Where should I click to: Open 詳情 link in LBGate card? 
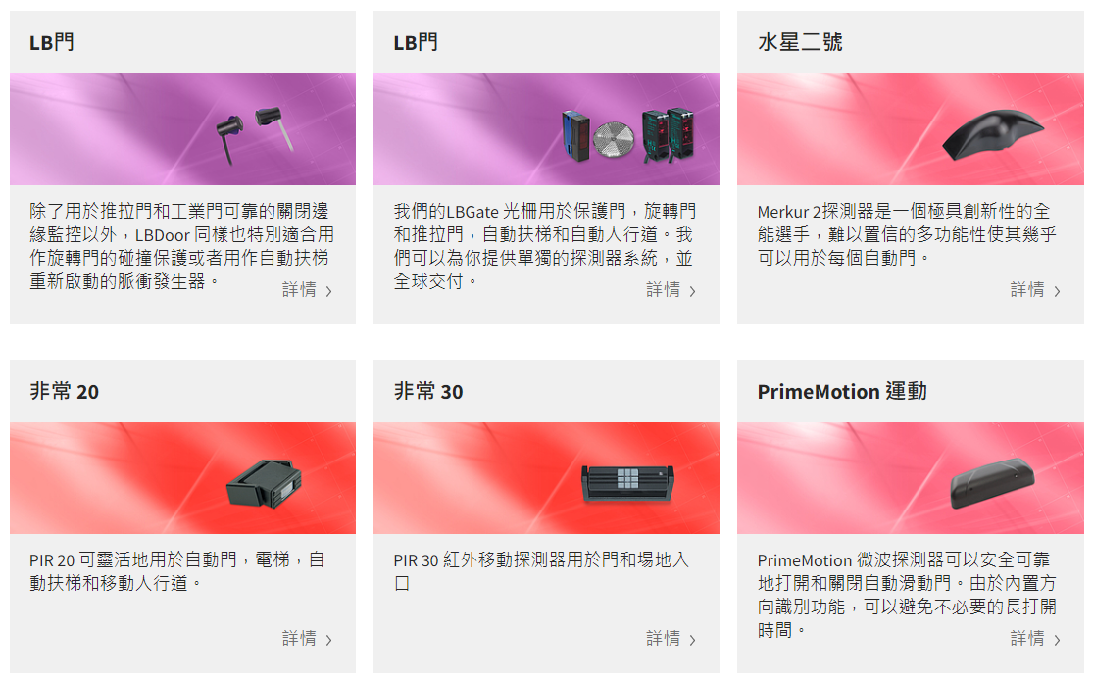[671, 290]
